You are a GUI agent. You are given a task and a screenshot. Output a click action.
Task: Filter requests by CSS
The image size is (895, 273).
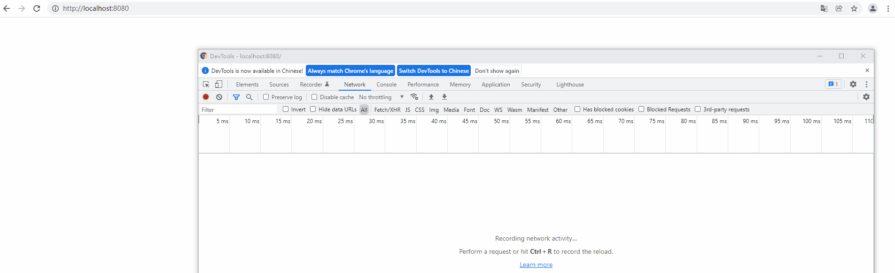tap(420, 109)
